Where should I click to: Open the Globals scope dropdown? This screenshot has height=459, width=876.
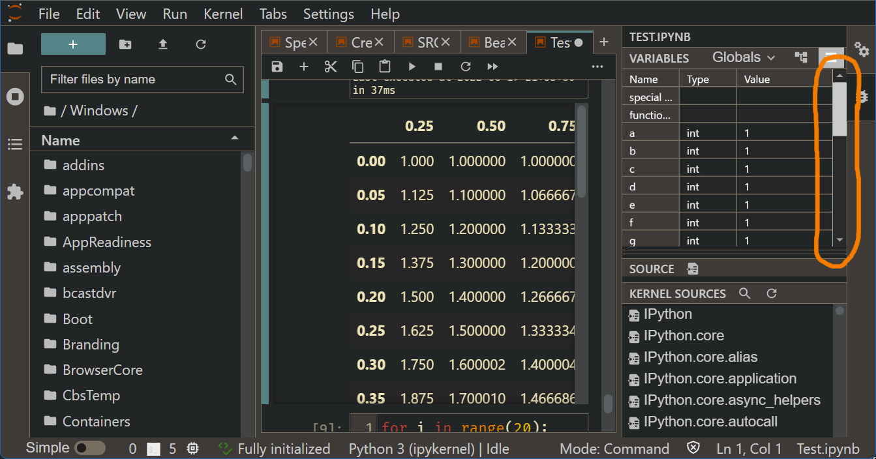(744, 57)
